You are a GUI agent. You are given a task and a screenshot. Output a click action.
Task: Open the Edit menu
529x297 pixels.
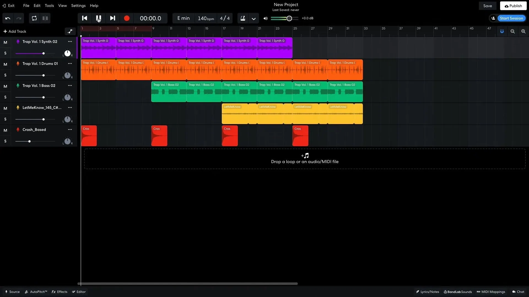click(37, 5)
